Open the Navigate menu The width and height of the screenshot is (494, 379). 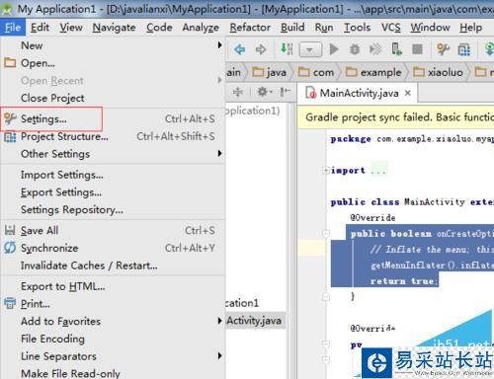(114, 28)
